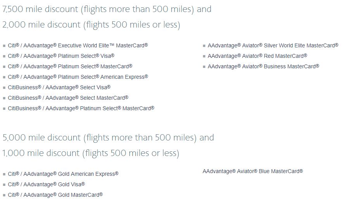Select Citi AAdvantage Platinum Select Visa entry
The width and height of the screenshot is (352, 208).
pyautogui.click(x=61, y=56)
